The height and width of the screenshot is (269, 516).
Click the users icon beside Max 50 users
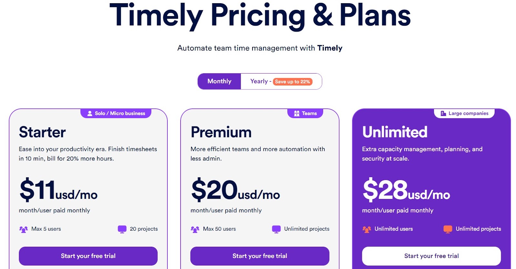click(x=194, y=229)
